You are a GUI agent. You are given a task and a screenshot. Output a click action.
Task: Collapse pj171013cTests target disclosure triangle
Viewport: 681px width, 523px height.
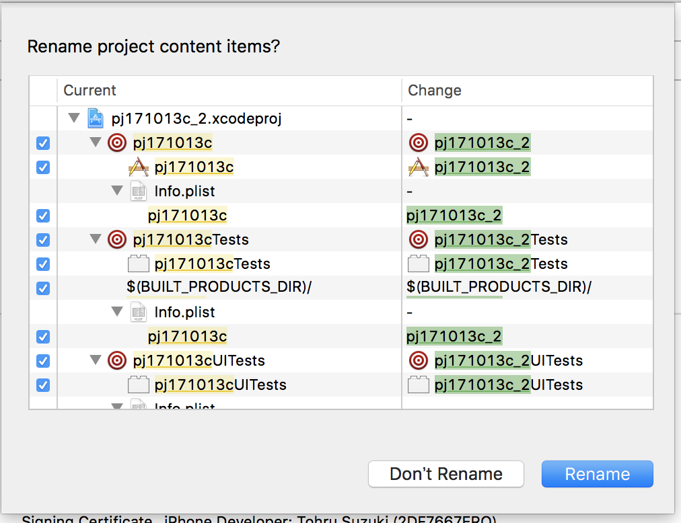coord(96,239)
